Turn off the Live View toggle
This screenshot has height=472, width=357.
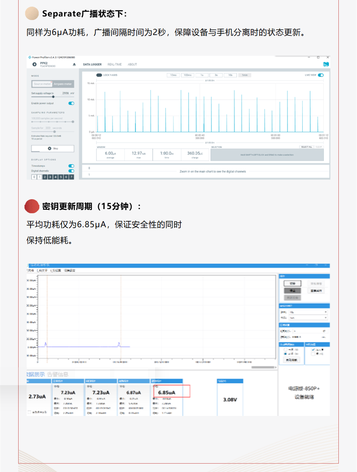[x=321, y=75]
